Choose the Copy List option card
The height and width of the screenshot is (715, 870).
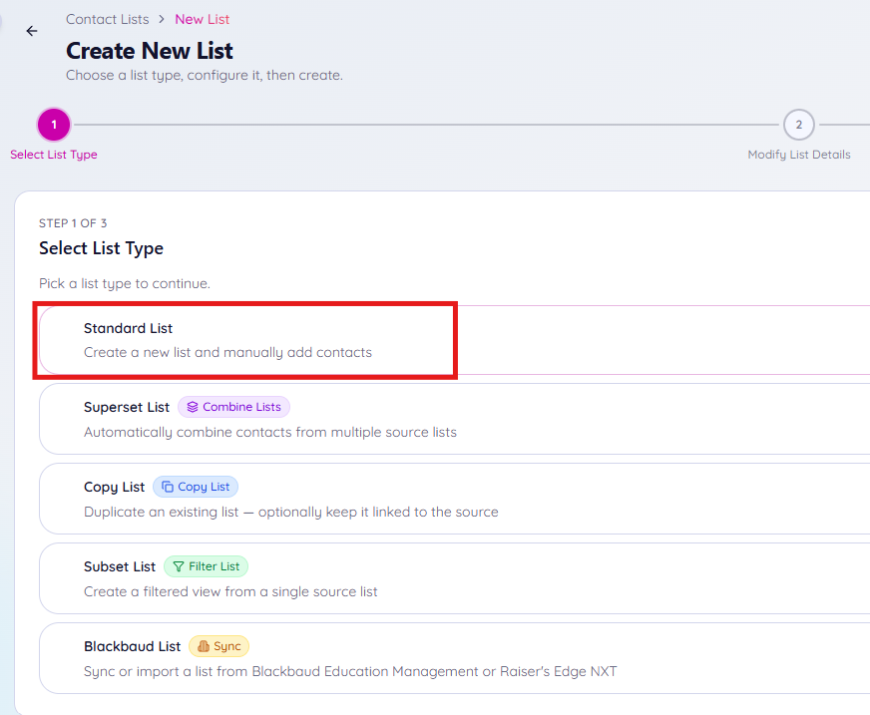coord(454,500)
